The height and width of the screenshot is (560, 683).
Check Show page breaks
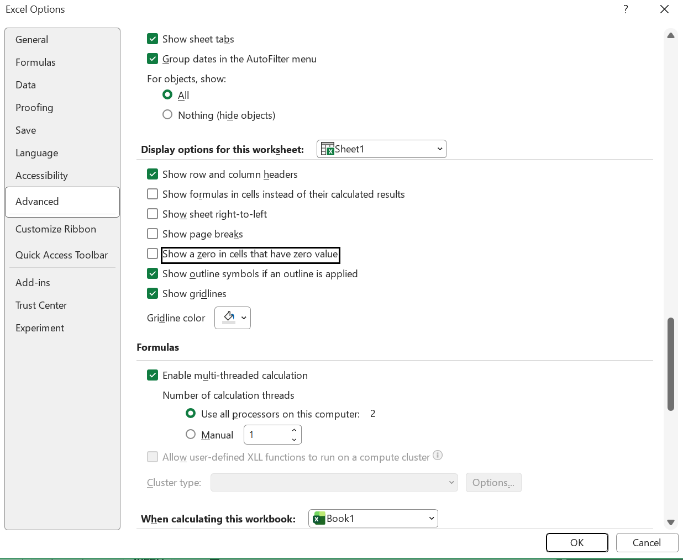coord(153,234)
